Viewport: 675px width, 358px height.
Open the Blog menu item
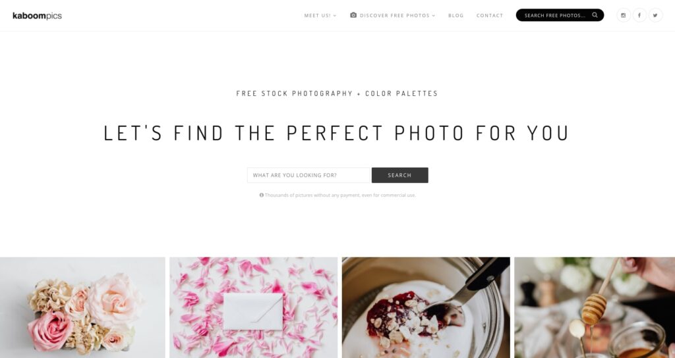(456, 16)
